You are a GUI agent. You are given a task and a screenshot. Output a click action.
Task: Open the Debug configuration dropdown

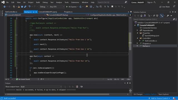(44, 7)
